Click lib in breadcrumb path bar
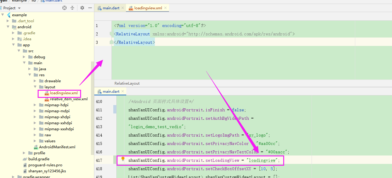This screenshot has width=392, height=178. tap(34, 1)
